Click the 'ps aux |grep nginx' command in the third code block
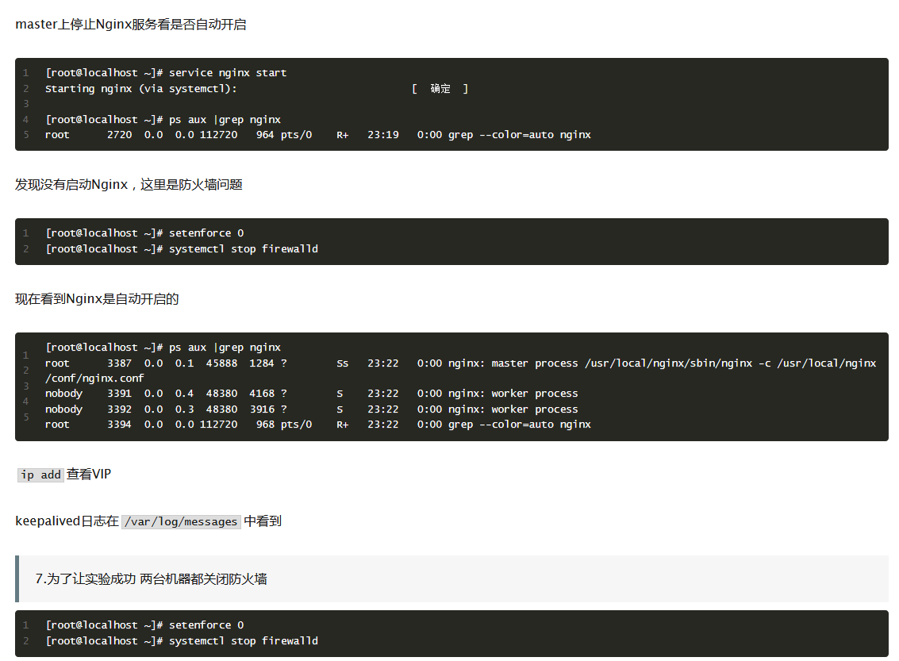The height and width of the screenshot is (661, 899). point(163,348)
